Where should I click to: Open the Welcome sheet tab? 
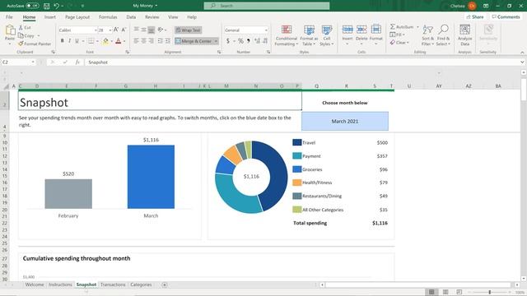[35, 284]
